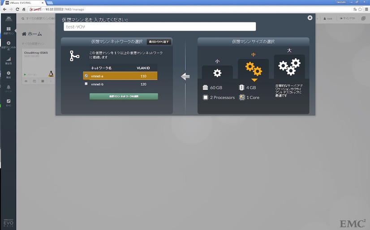Viewport: 370px width, 230px height.
Task: Open the health chart icon in sidebar
Action: pos(9,59)
